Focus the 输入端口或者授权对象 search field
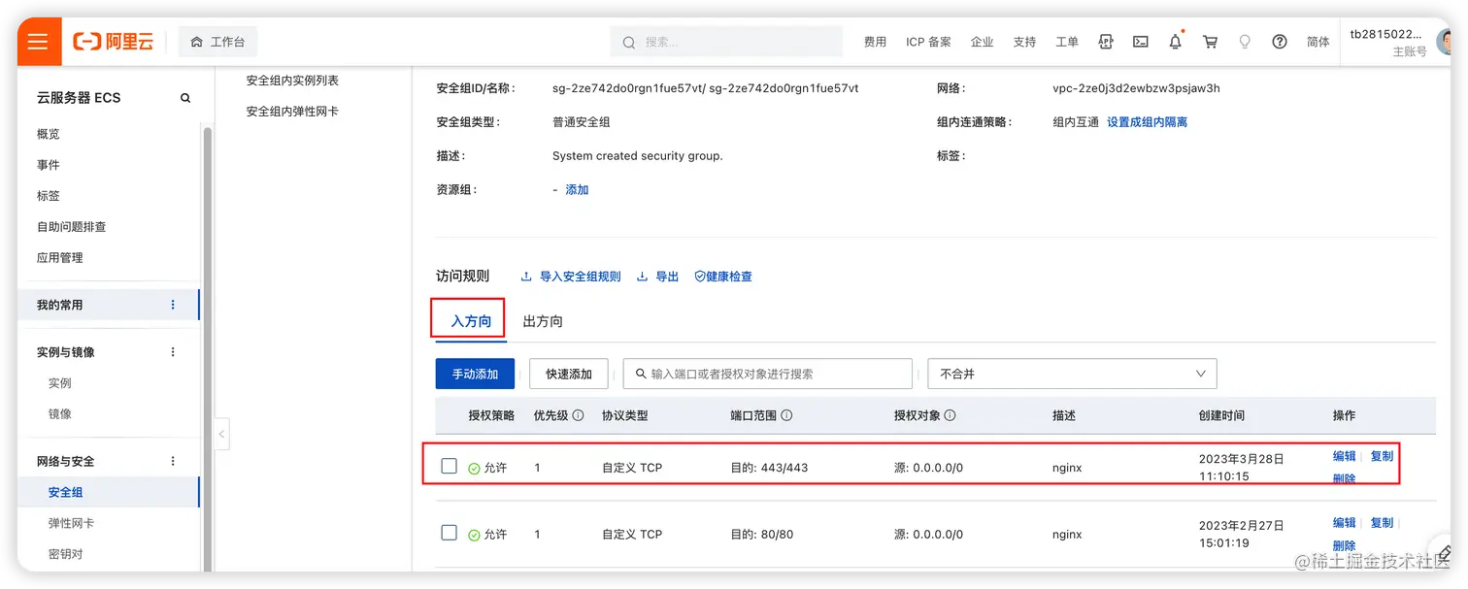Viewport: 1468px width, 589px height. tap(768, 374)
